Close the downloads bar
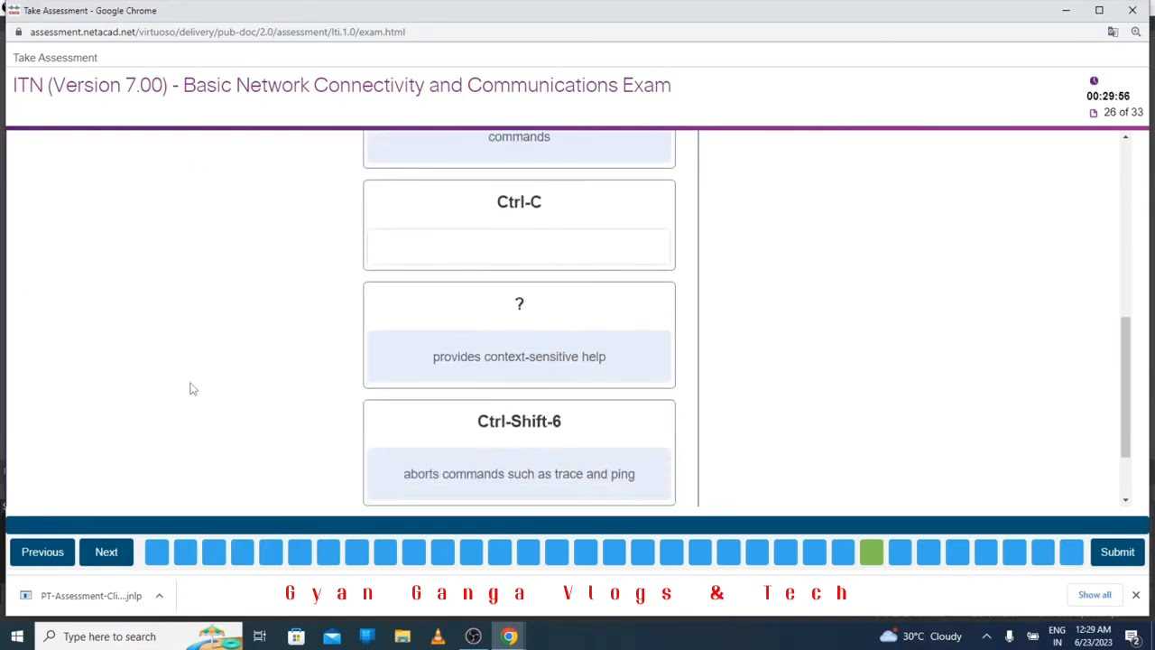This screenshot has width=1155, height=650. [x=1136, y=595]
